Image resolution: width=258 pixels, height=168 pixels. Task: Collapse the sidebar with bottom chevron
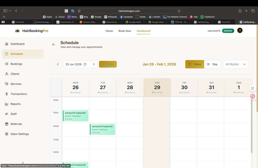point(23,163)
